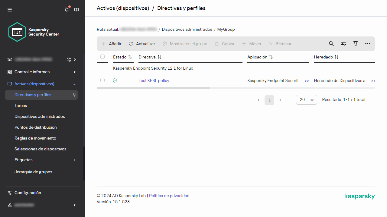The image size is (387, 217).
Task: Select page 1 in pagination
Action: coord(269,100)
